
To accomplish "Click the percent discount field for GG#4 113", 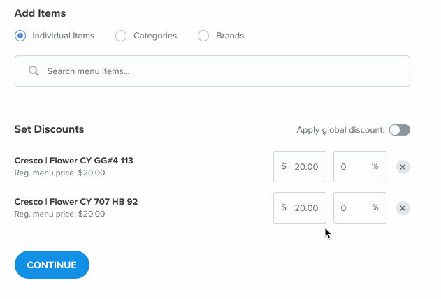I will click(360, 167).
